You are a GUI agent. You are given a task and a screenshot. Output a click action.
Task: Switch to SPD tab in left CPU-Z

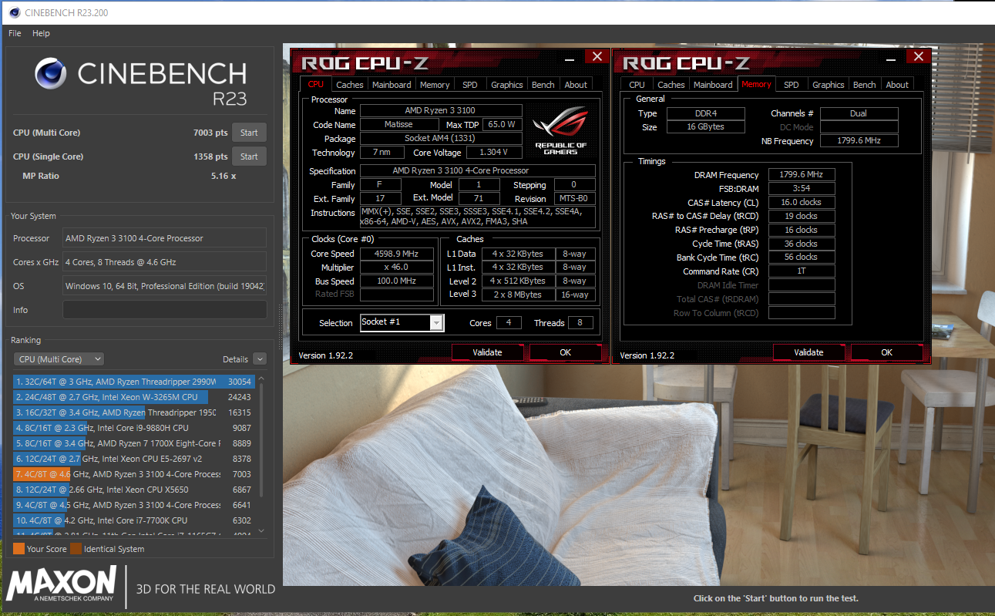(x=470, y=85)
